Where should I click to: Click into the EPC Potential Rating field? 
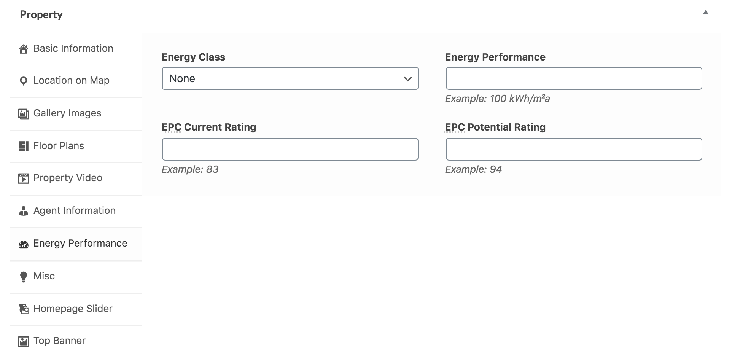[574, 149]
